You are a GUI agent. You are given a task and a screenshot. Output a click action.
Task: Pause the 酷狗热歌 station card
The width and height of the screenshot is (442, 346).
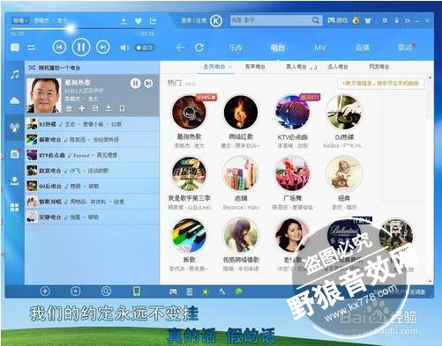(135, 84)
